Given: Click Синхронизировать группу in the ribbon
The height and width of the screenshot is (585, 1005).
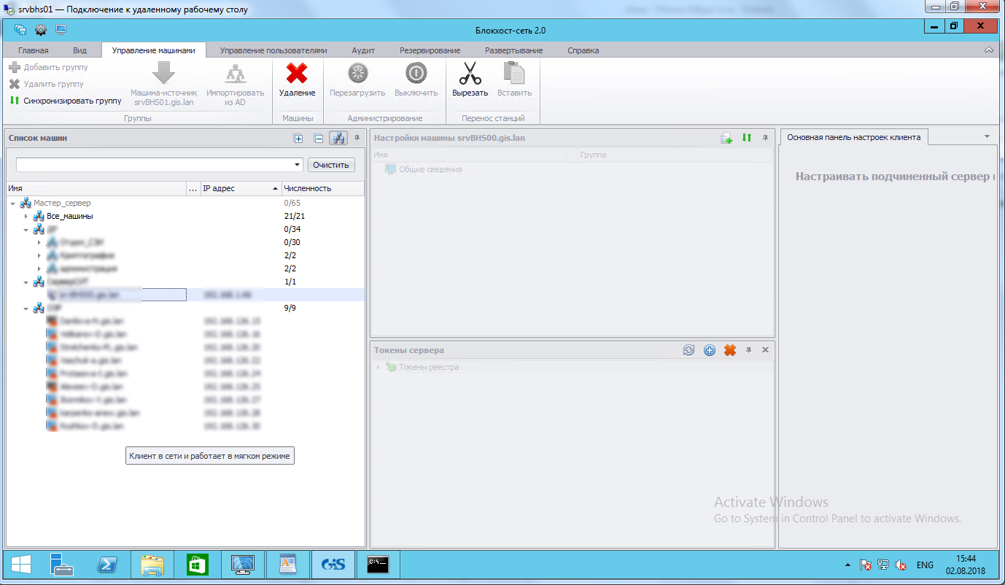Looking at the screenshot, I should pos(66,101).
